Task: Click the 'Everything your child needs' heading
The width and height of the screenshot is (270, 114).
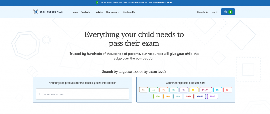Action: pos(134,39)
